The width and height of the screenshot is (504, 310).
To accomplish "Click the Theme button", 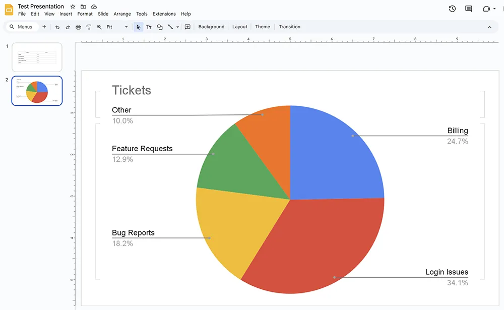I will (x=262, y=27).
